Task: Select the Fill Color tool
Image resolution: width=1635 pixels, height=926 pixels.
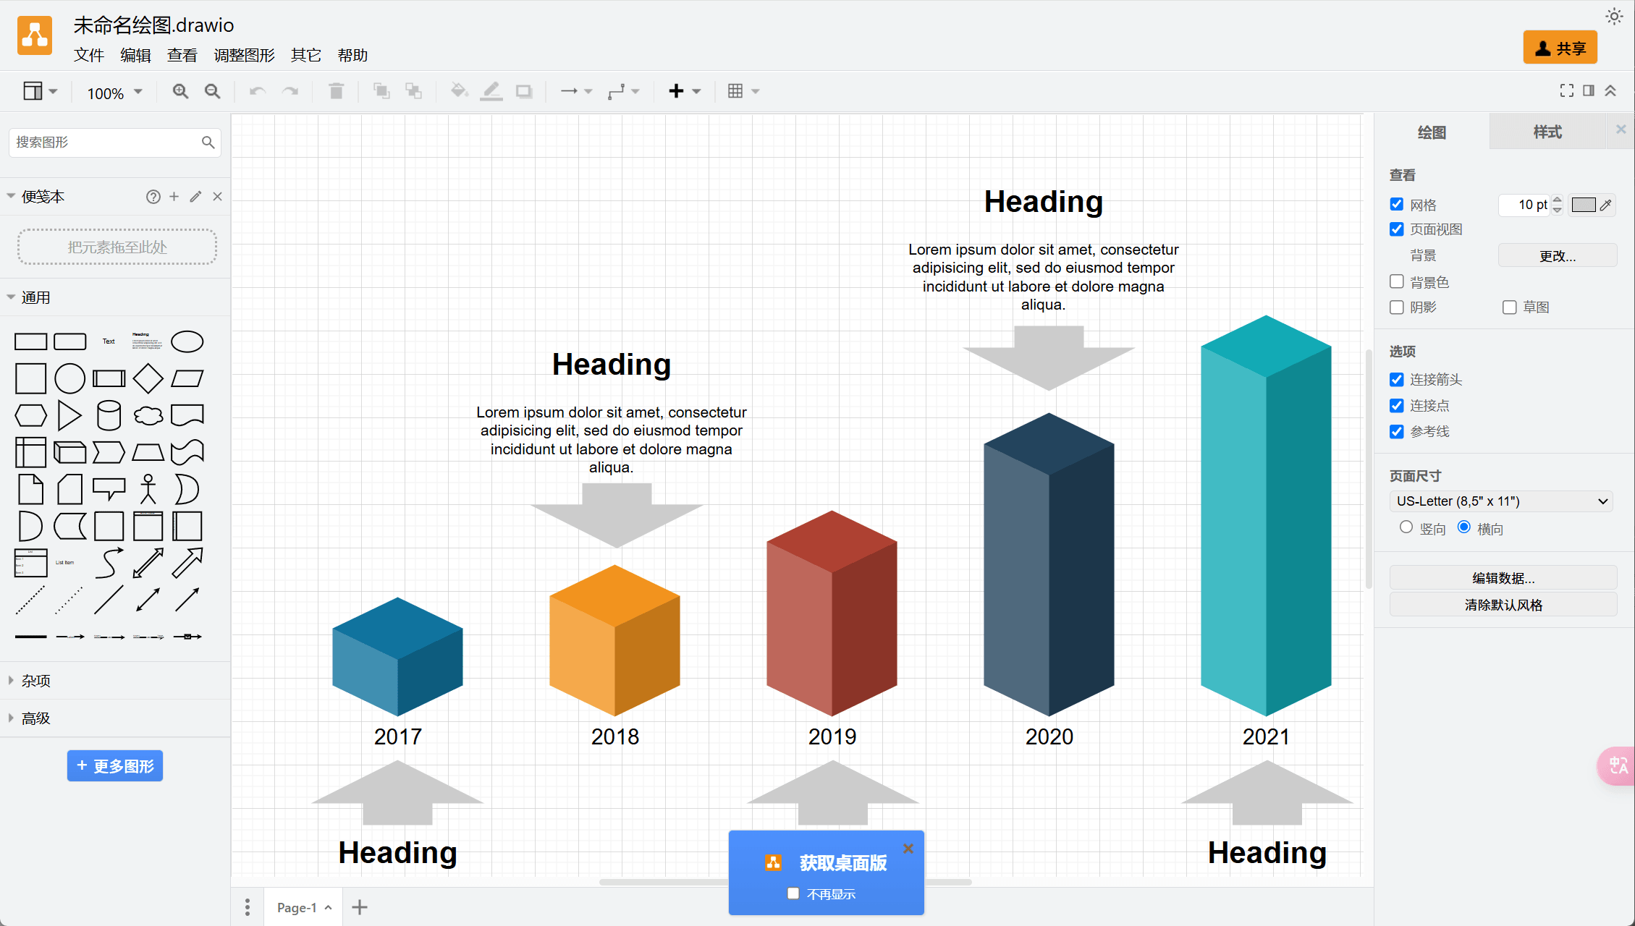Action: tap(459, 91)
